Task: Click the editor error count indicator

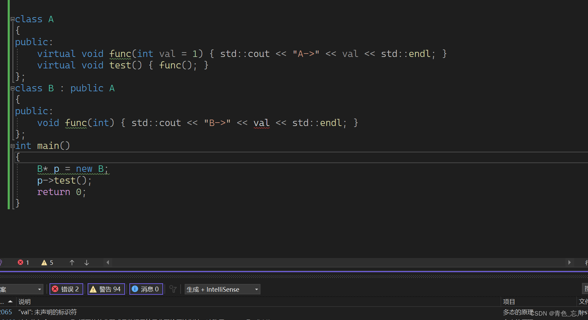Action: 24,262
